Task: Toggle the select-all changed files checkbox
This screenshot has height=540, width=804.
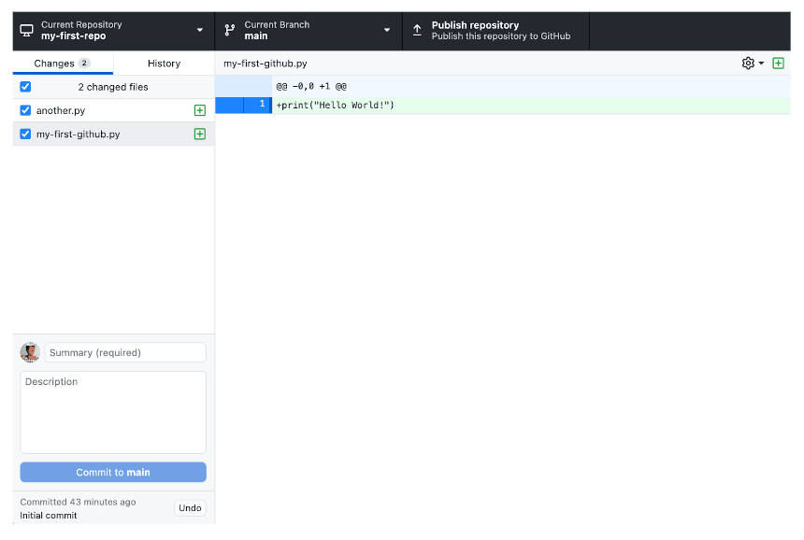Action: coord(25,87)
